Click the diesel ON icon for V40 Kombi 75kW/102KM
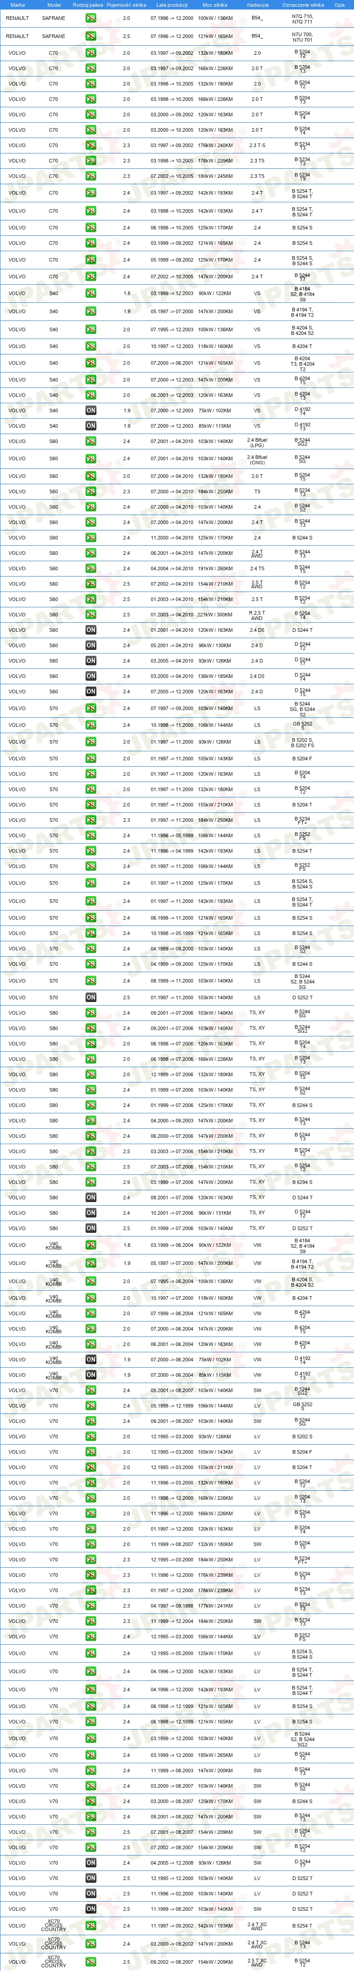Viewport: 354px width, 1971px height. click(91, 1360)
